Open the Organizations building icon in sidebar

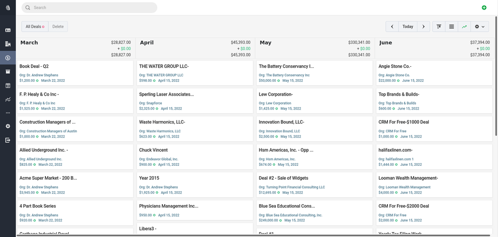8,44
